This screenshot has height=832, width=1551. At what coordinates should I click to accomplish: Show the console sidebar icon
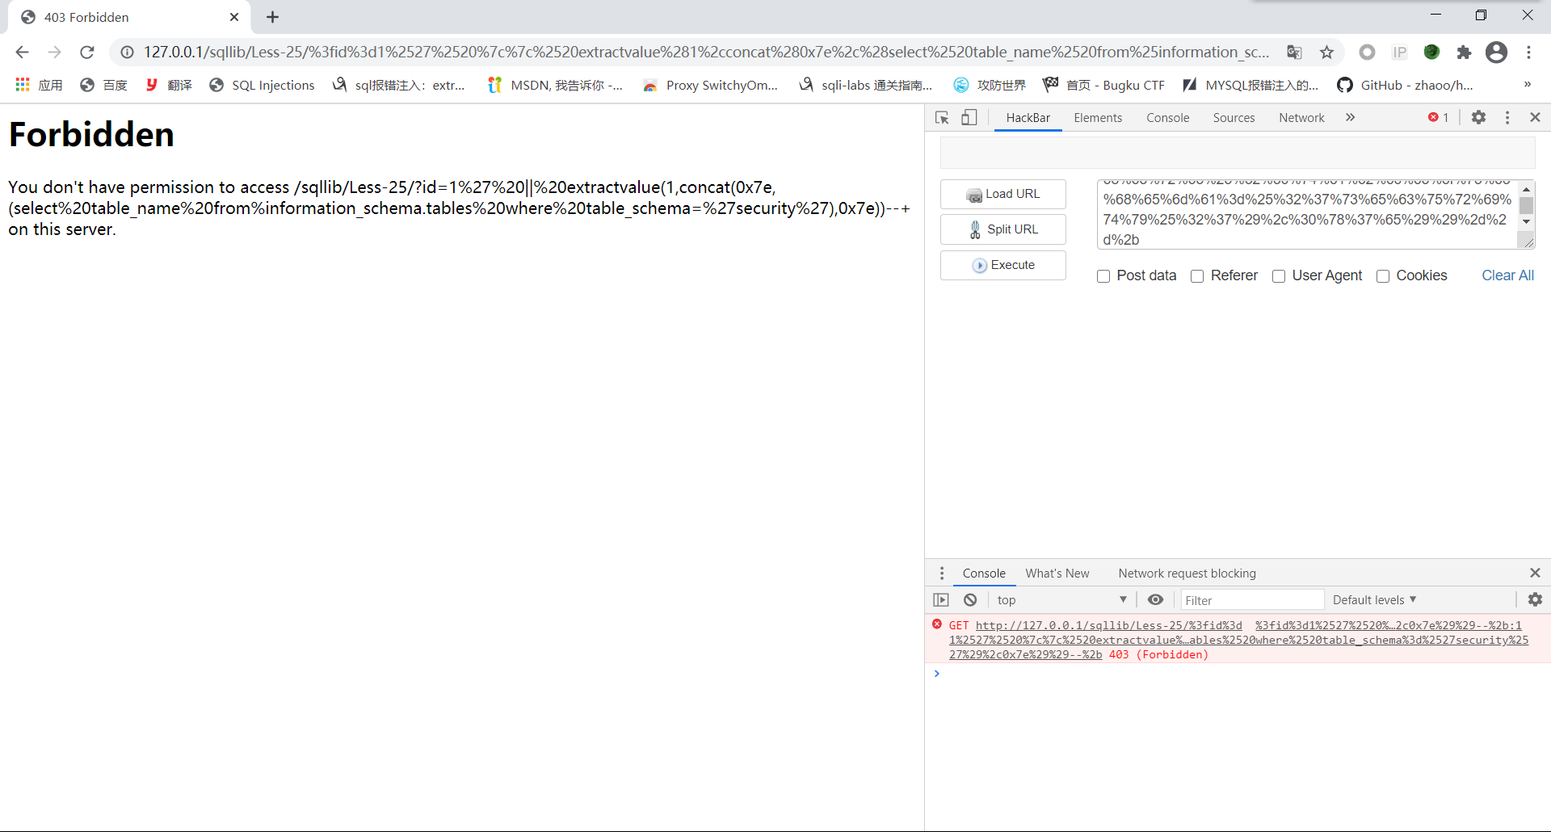point(941,600)
